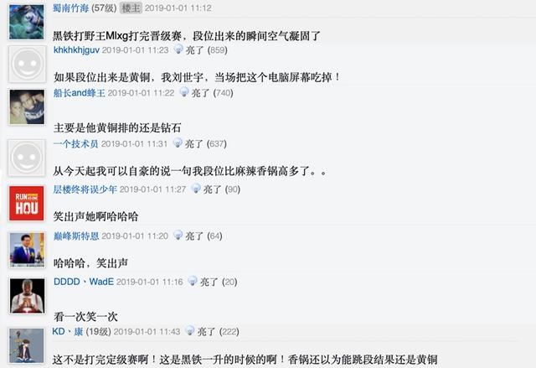The image size is (536, 368).
Task: Open khkhkhjguv's user profile link
Action: click(x=76, y=50)
